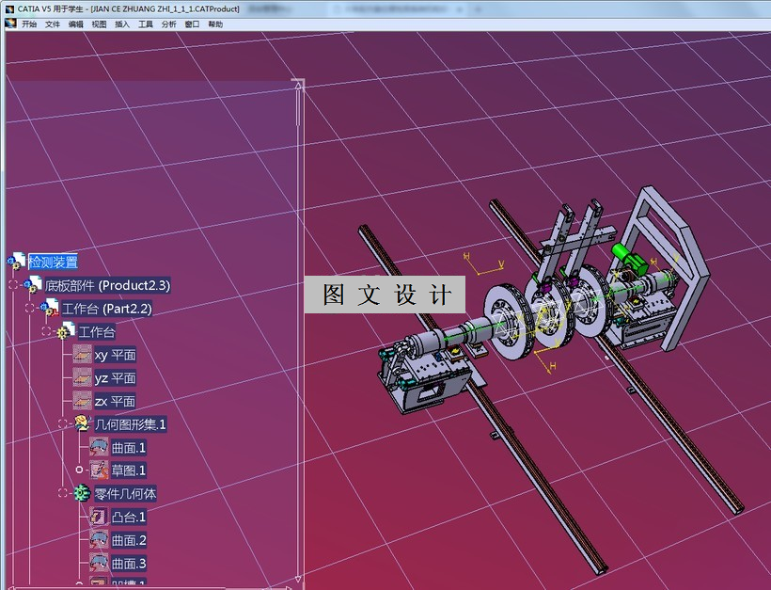Select the 零件几何体 label
The height and width of the screenshot is (590, 771).
(125, 494)
